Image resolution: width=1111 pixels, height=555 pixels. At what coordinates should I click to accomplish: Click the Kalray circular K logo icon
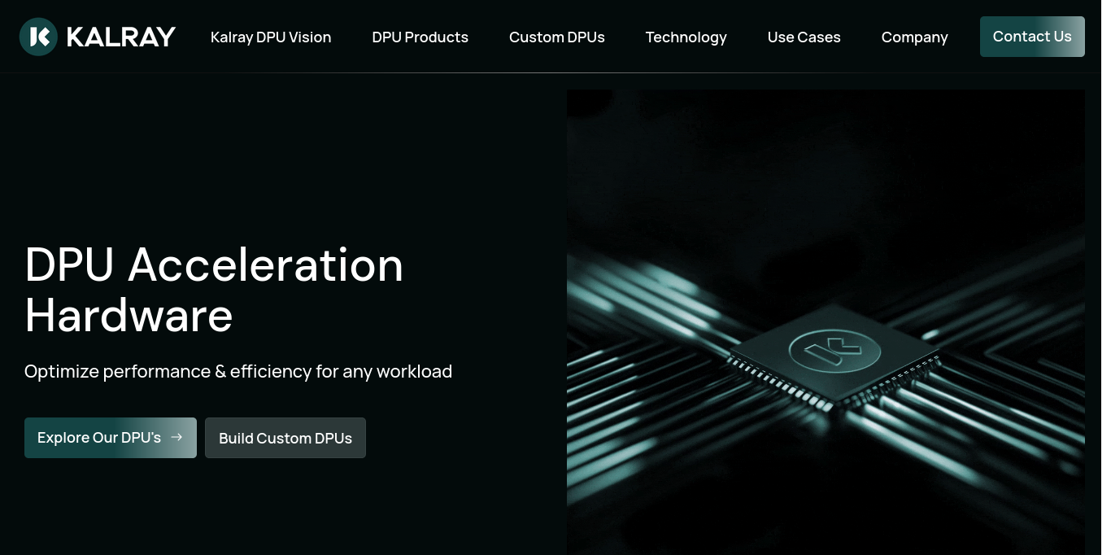click(38, 37)
